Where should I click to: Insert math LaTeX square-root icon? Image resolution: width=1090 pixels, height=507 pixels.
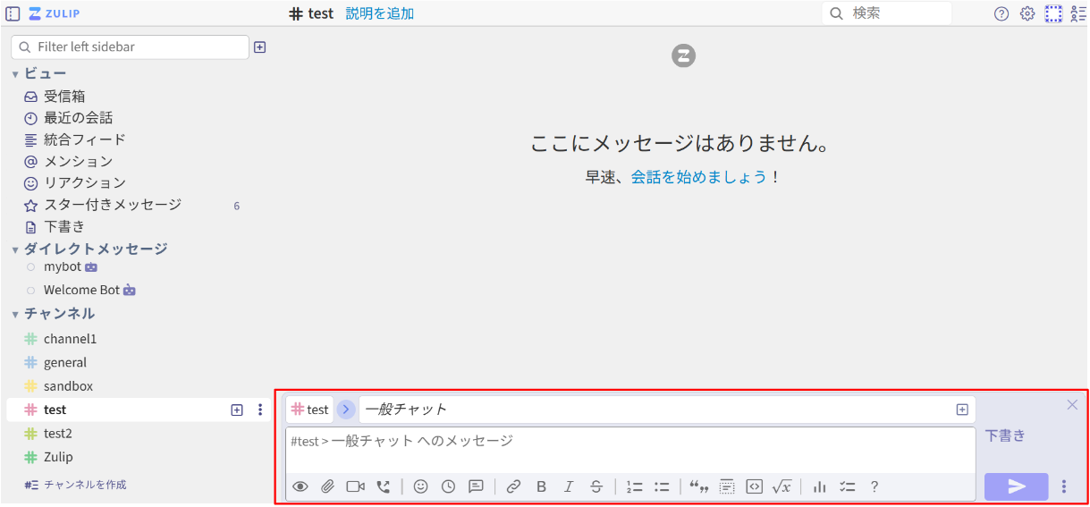[x=782, y=486]
